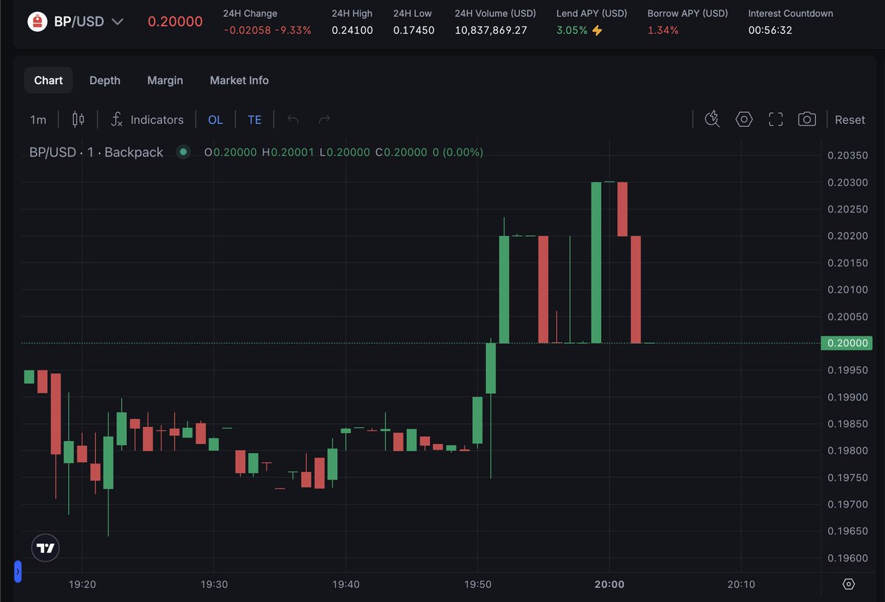Click the 19:30 time axis label
The width and height of the screenshot is (885, 602).
[213, 584]
